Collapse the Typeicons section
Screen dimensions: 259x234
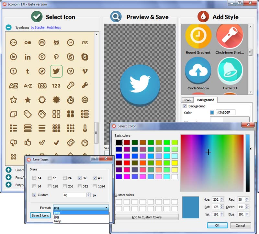pyautogui.click(x=9, y=27)
